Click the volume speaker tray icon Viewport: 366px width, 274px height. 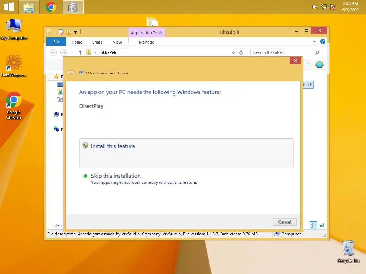[315, 7]
